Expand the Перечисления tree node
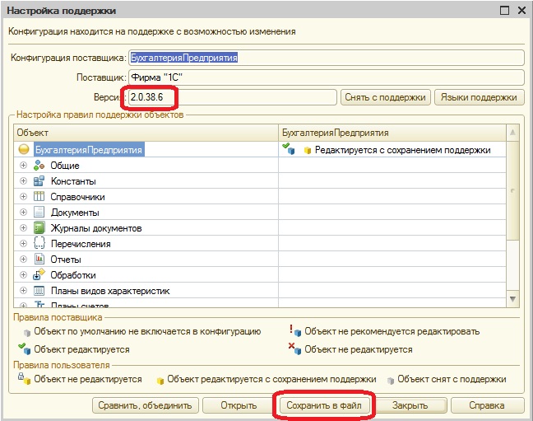 coord(24,244)
